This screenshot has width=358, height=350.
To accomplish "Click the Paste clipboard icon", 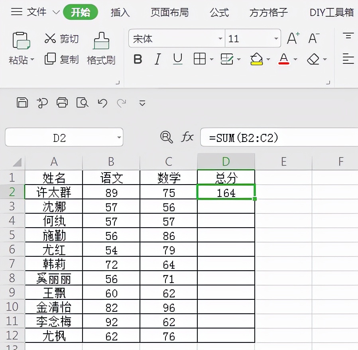I will [x=21, y=40].
